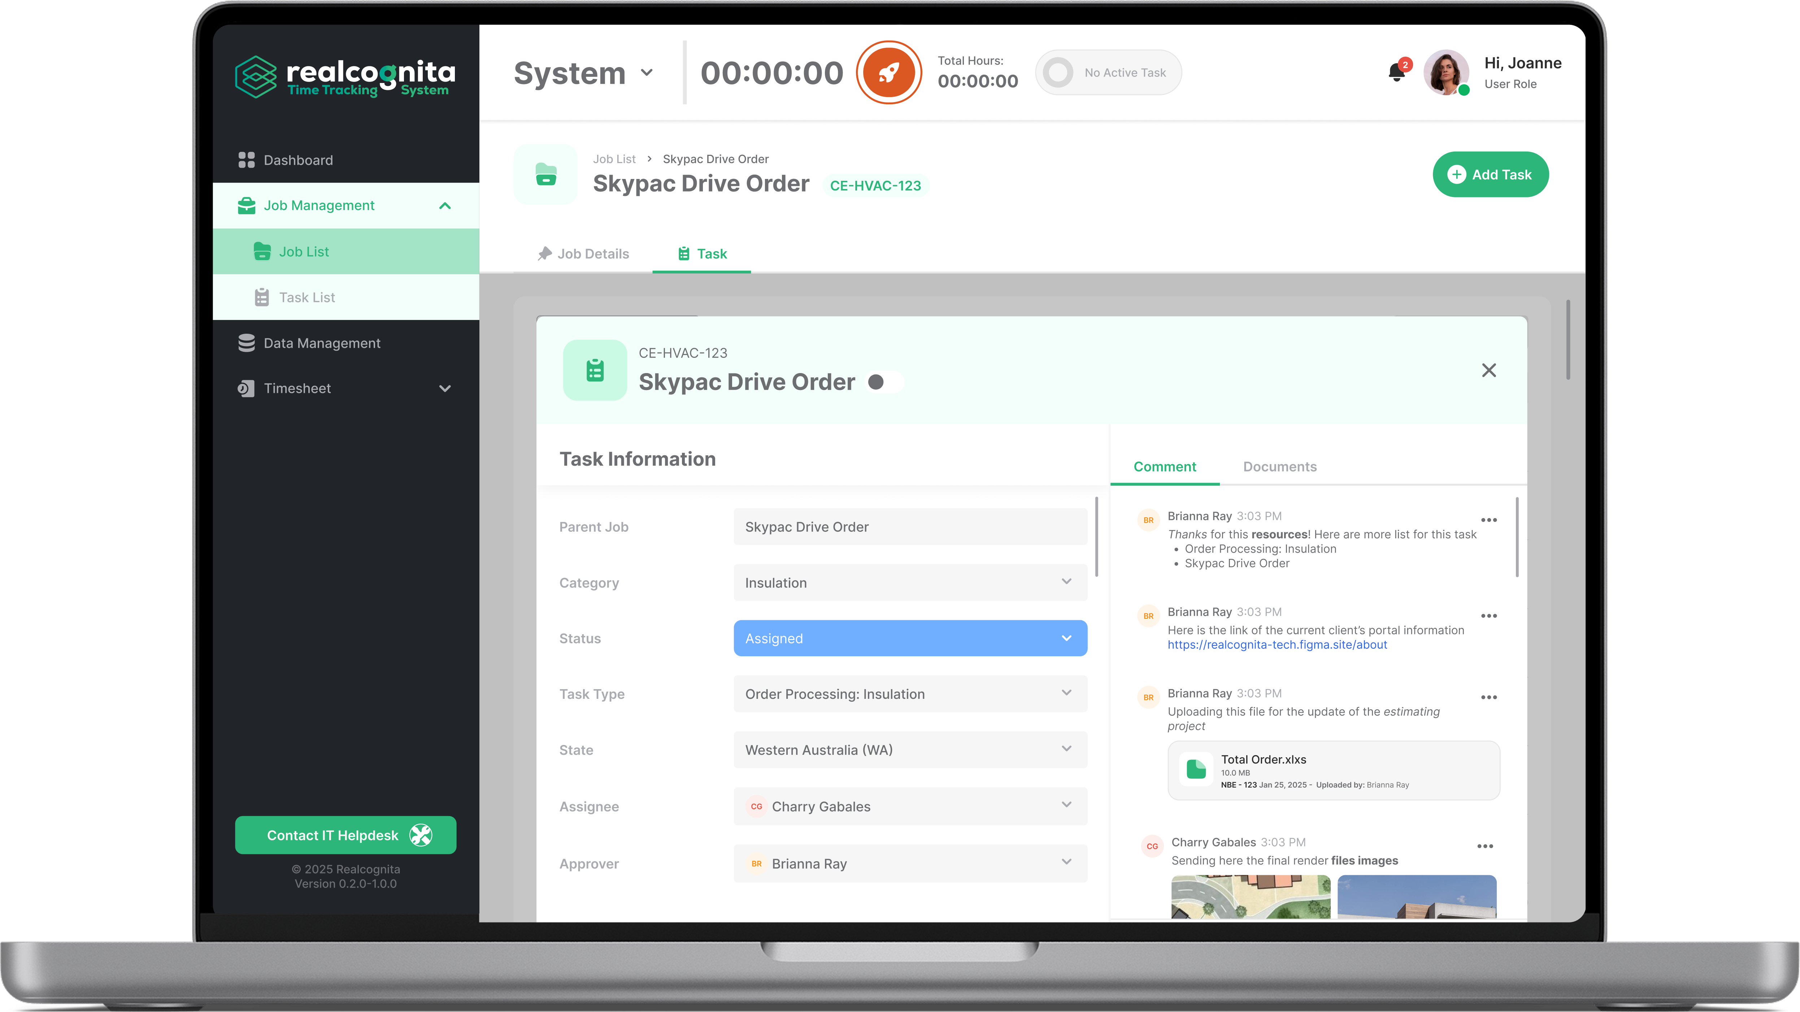Collapse the Job Management section
The image size is (1800, 1012).
tap(444, 205)
